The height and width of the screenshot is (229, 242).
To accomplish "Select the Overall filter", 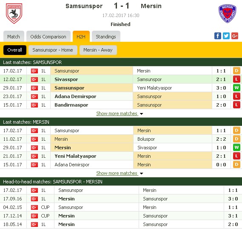I will click(x=15, y=50).
